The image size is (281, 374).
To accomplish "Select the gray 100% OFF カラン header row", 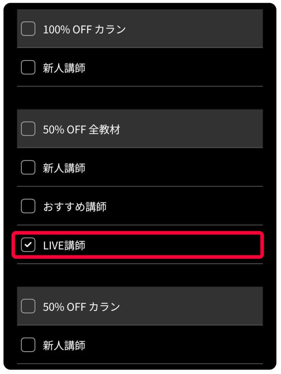I will (140, 28).
